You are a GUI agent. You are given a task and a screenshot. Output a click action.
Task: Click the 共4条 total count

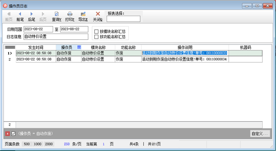point(134,144)
